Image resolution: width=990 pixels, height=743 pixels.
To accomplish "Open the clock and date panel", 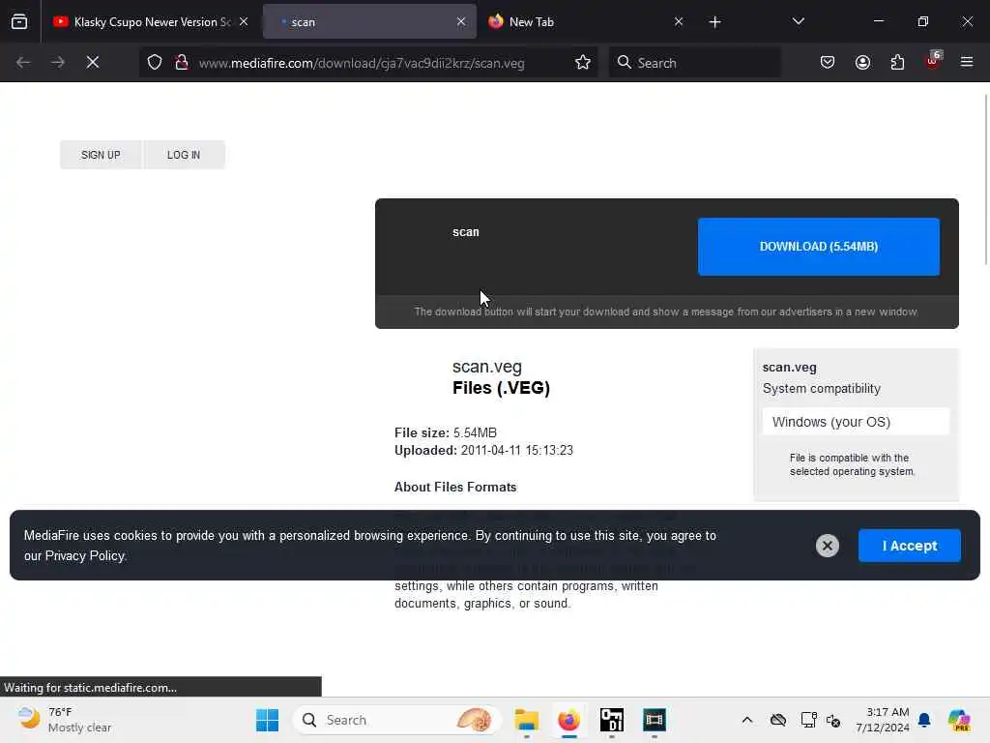I will click(883, 720).
